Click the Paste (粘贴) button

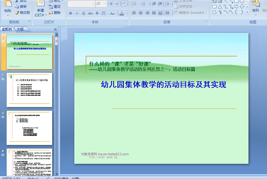[x=8, y=8]
